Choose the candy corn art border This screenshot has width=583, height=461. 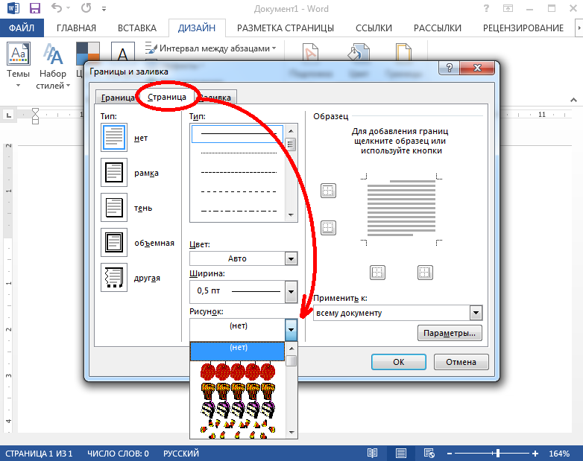pyautogui.click(x=238, y=429)
